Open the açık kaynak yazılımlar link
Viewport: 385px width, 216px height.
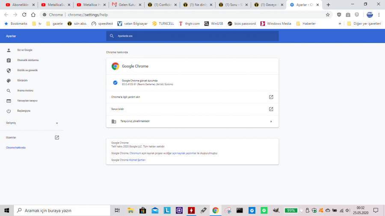184,153
